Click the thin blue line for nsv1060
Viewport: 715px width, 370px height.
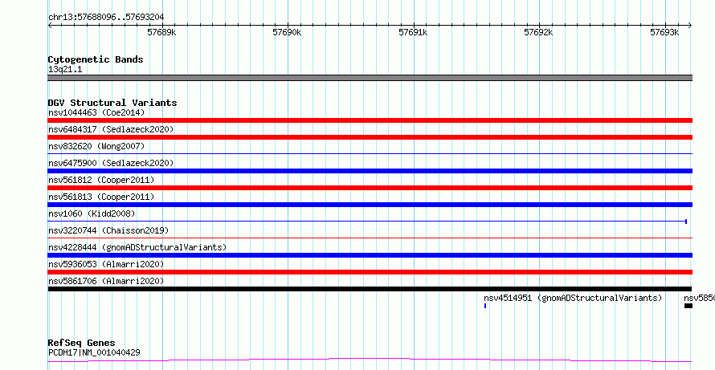coord(367,222)
